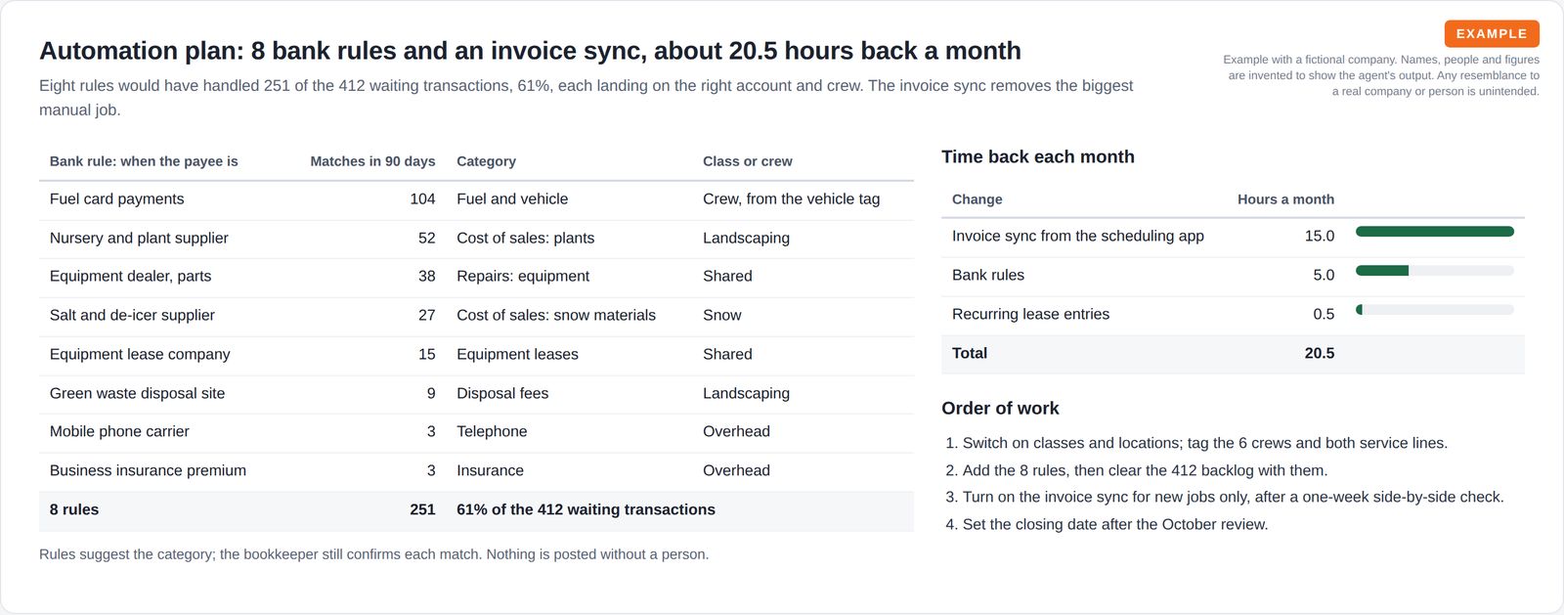Click the "Business insurance premium" rule
This screenshot has width=1564, height=615.
[148, 470]
